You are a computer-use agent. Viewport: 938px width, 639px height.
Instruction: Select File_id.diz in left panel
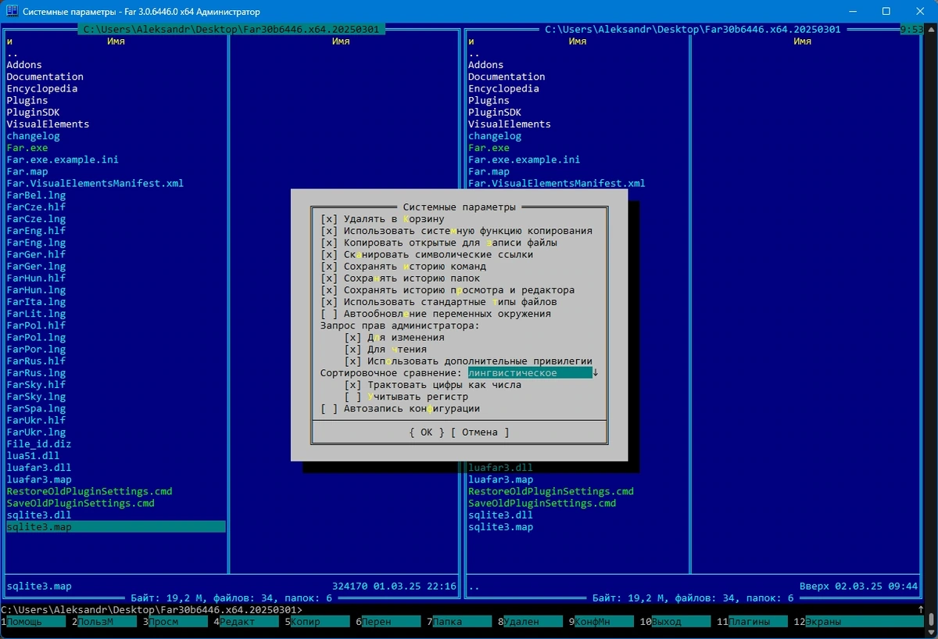click(x=39, y=443)
